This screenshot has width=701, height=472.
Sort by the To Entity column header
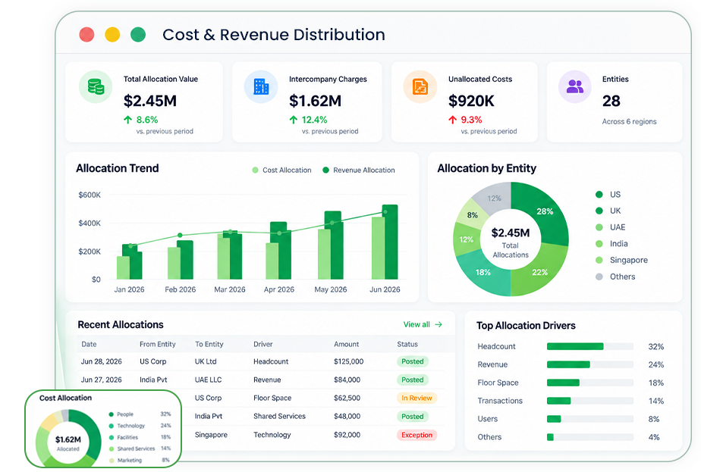tap(209, 344)
